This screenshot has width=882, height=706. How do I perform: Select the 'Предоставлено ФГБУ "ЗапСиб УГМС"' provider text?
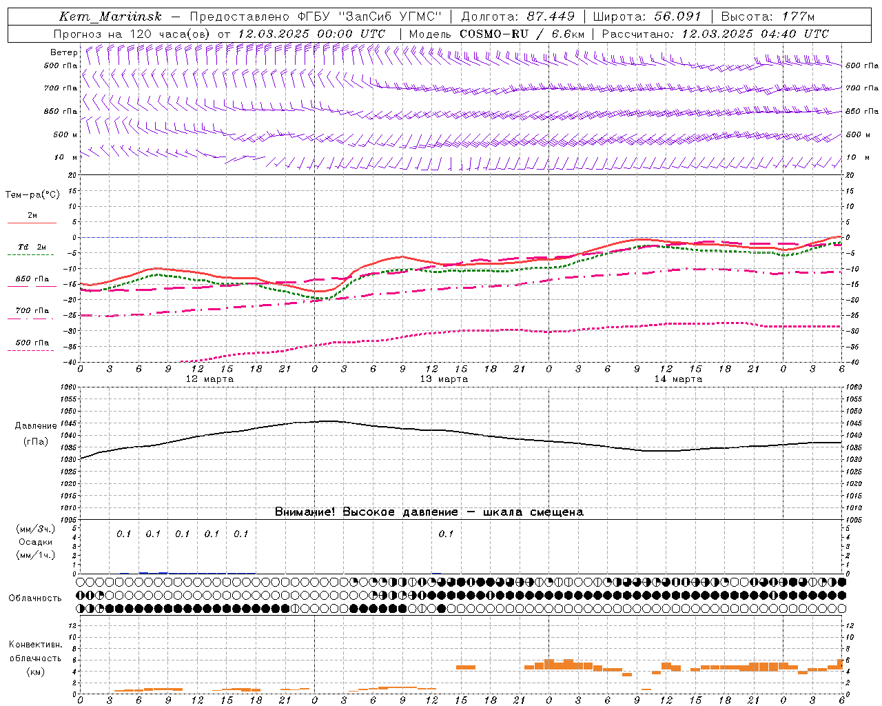(x=316, y=17)
